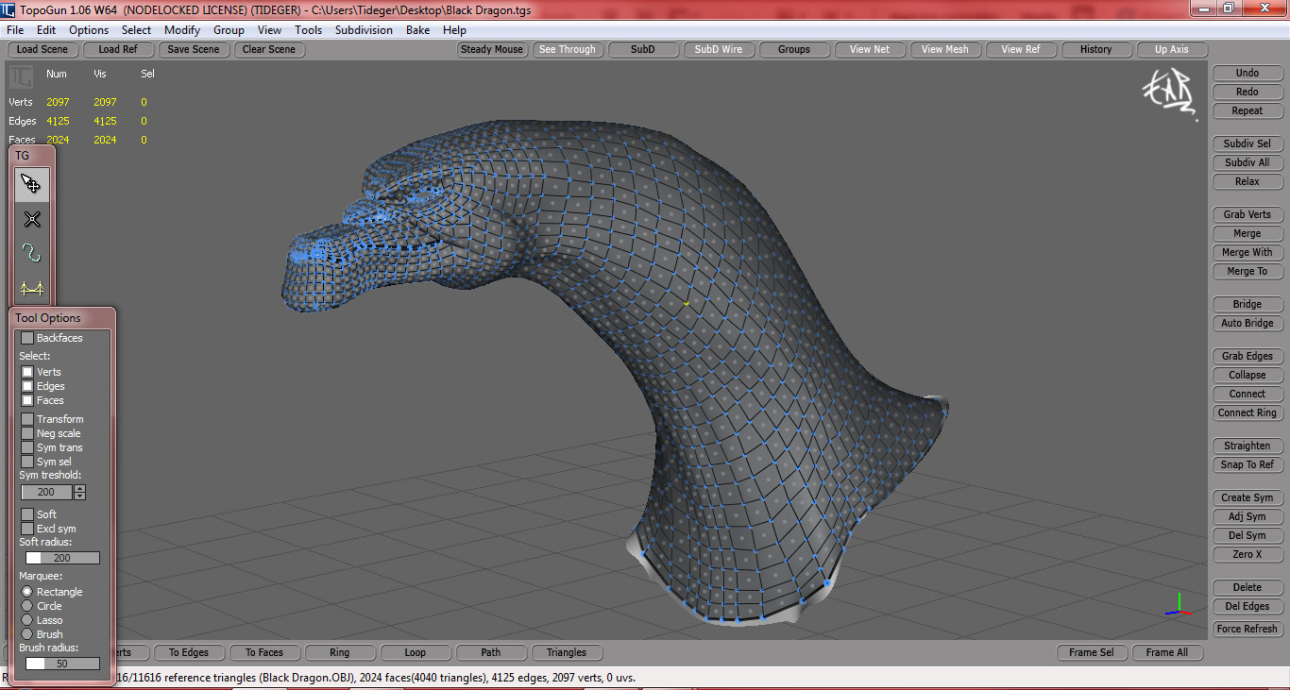The height and width of the screenshot is (690, 1290).
Task: Click the Frame All button
Action: [1167, 652]
